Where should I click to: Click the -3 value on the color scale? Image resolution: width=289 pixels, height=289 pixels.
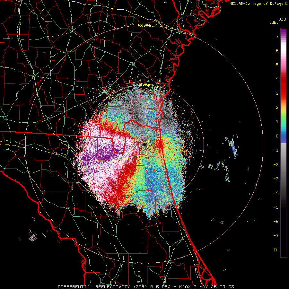[x=276, y=179]
